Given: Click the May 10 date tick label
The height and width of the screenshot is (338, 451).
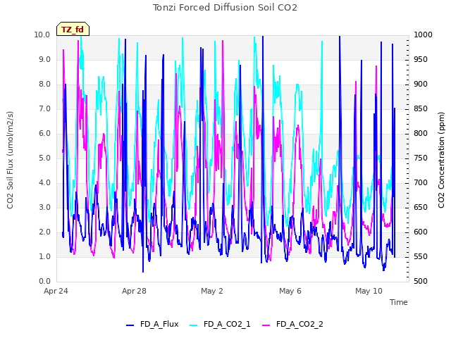Looking at the screenshot, I should (369, 291).
